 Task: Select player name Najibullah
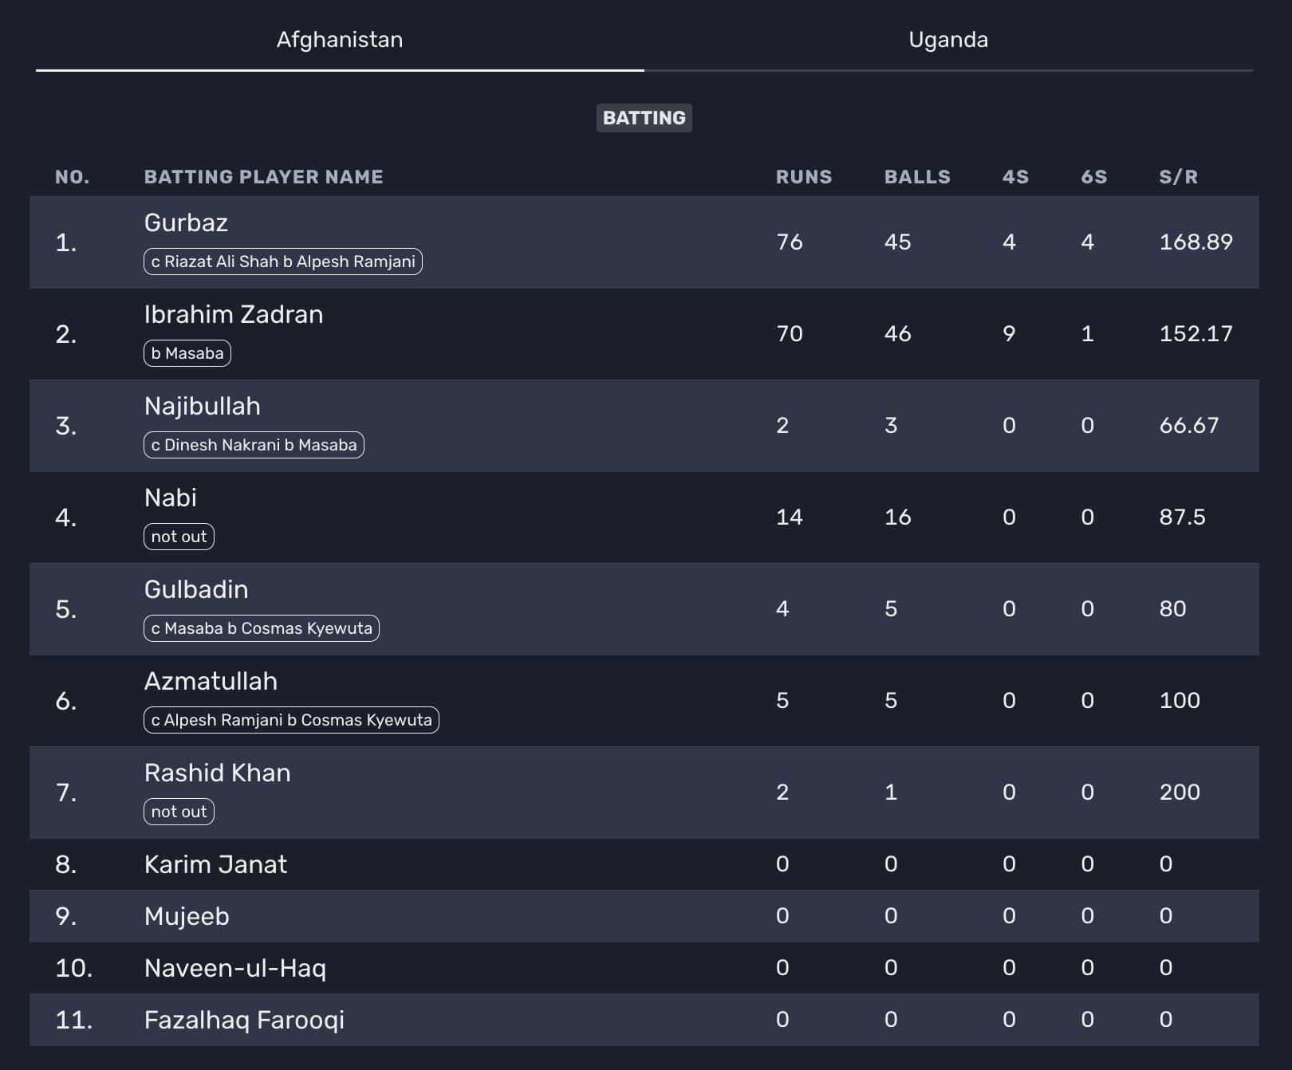point(203,406)
